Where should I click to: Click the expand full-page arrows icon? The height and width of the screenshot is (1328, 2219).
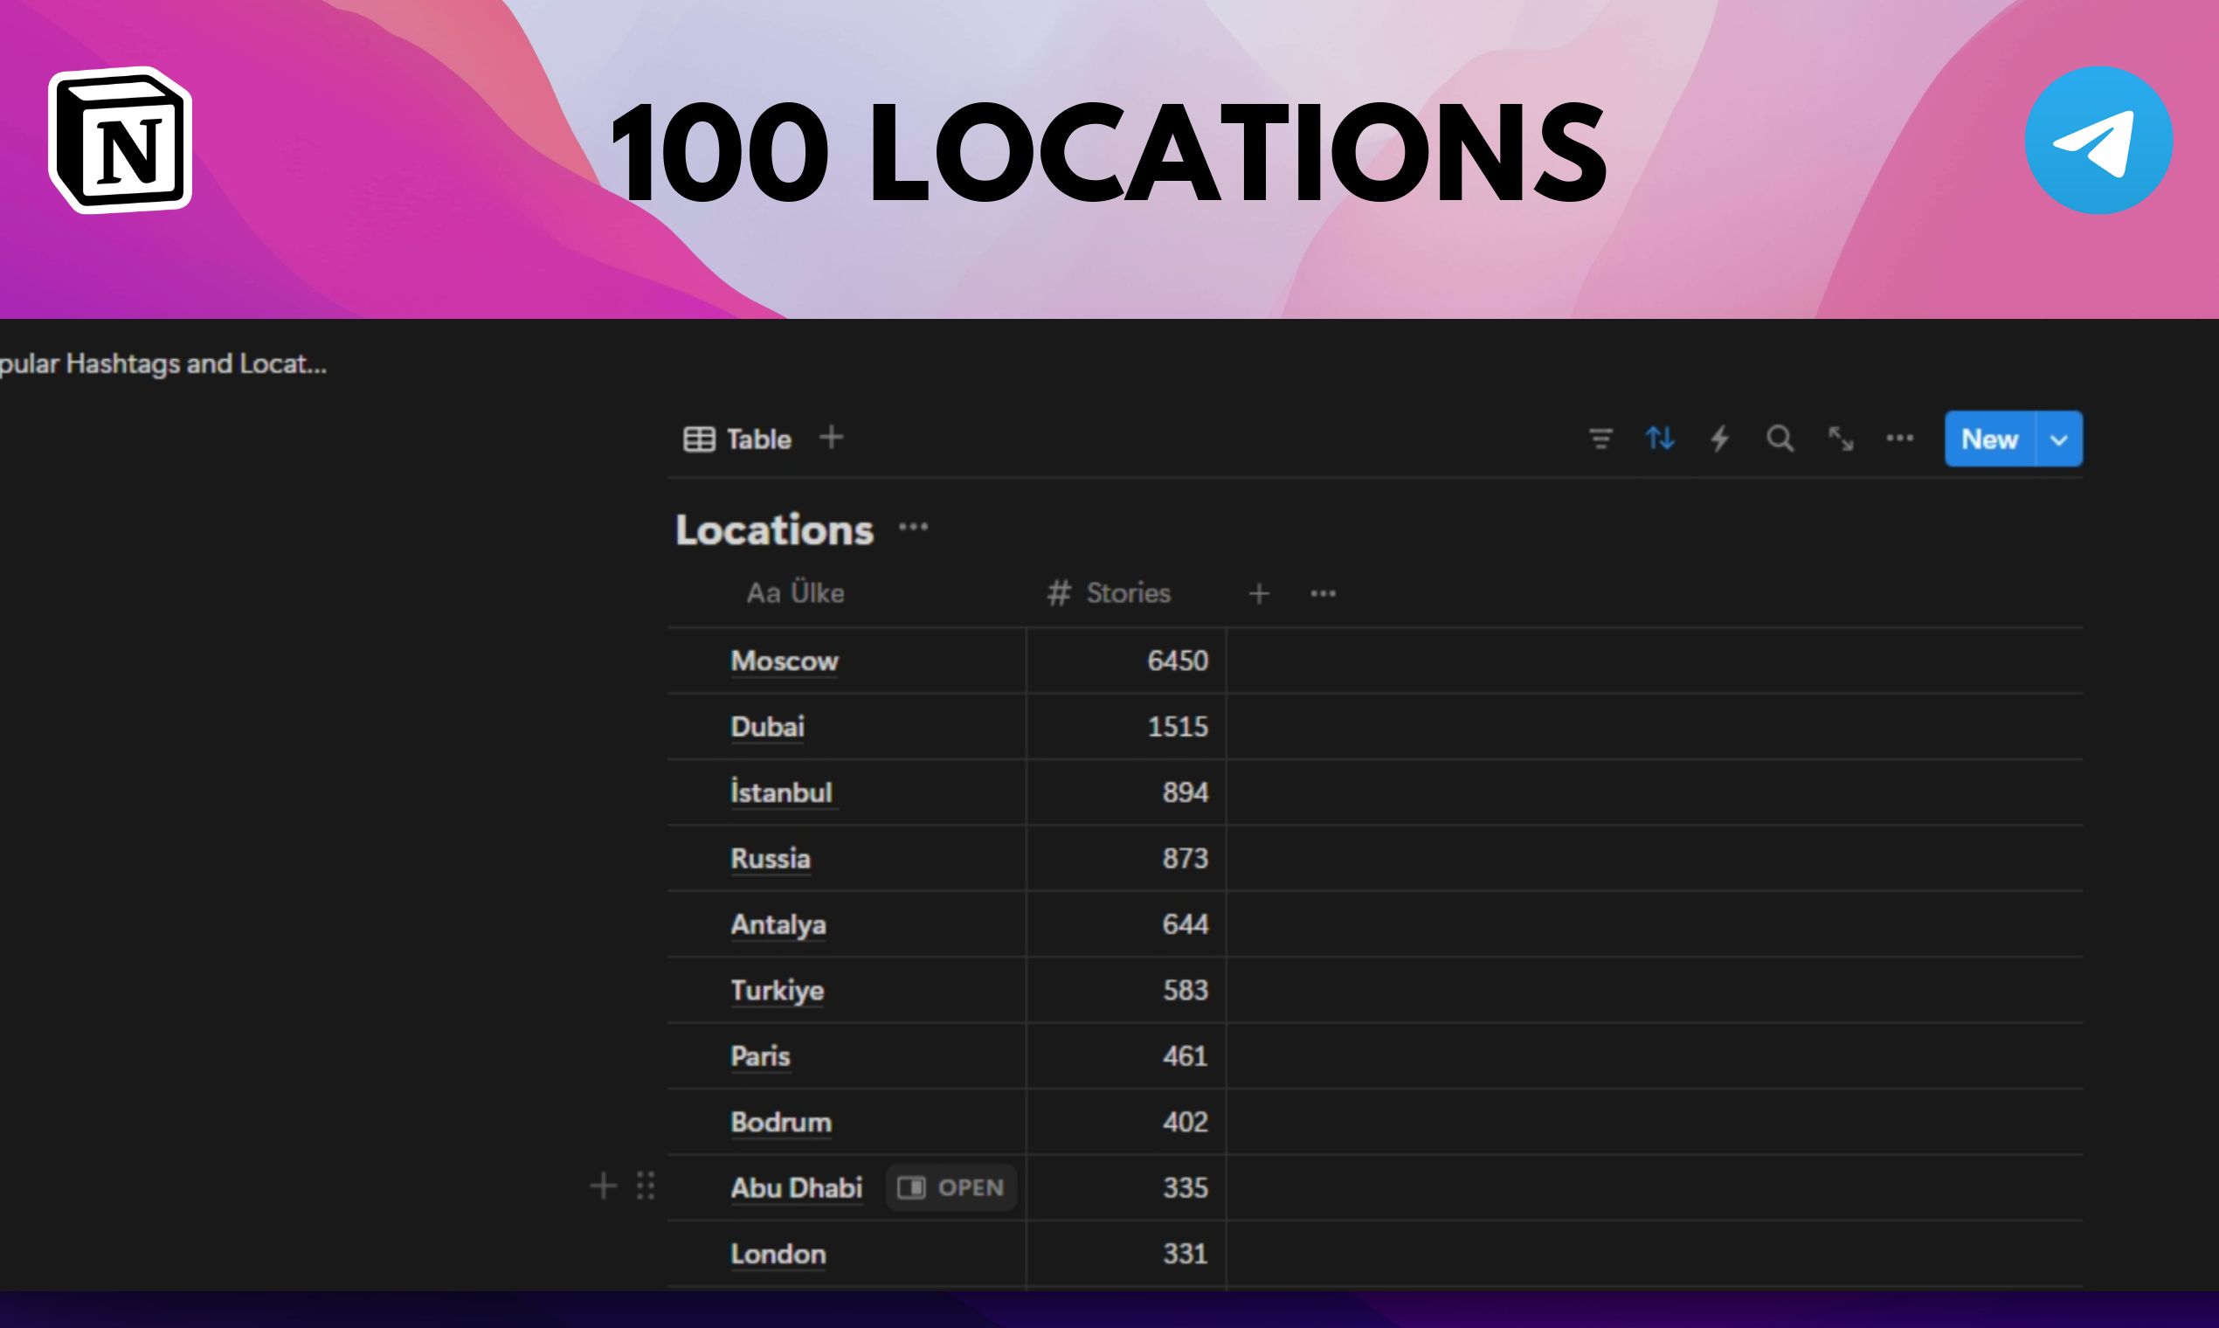(x=1841, y=439)
